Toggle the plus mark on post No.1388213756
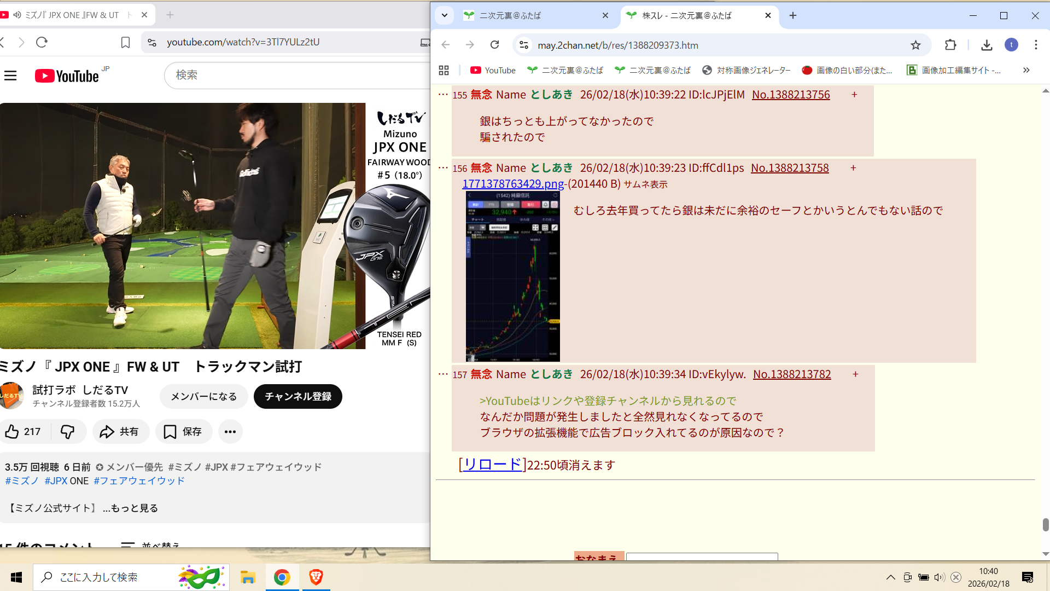 coord(854,95)
